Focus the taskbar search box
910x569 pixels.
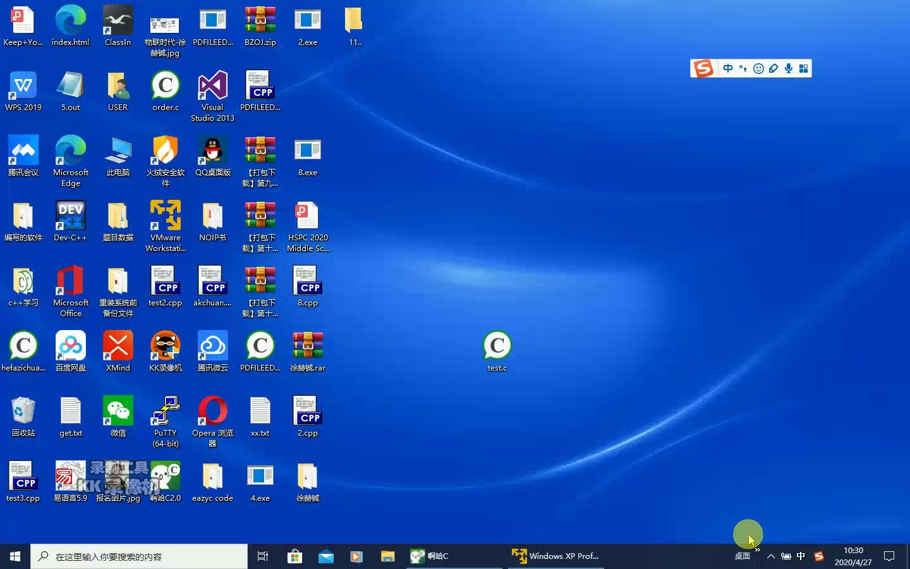[x=139, y=556]
